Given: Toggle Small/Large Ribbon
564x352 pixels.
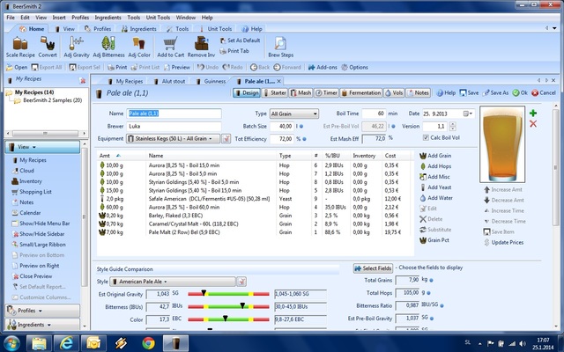Looking at the screenshot, I should pos(39,245).
